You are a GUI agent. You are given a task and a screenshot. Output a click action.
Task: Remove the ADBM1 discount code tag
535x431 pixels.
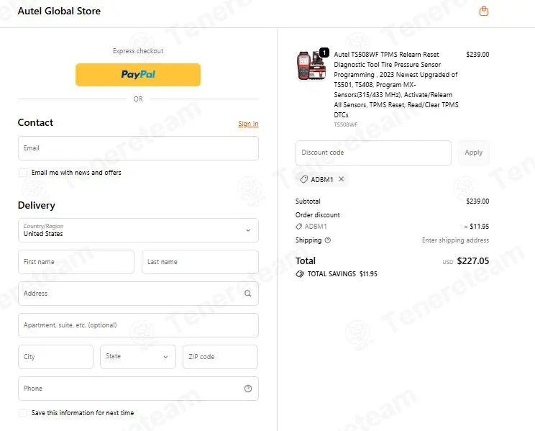(x=341, y=179)
